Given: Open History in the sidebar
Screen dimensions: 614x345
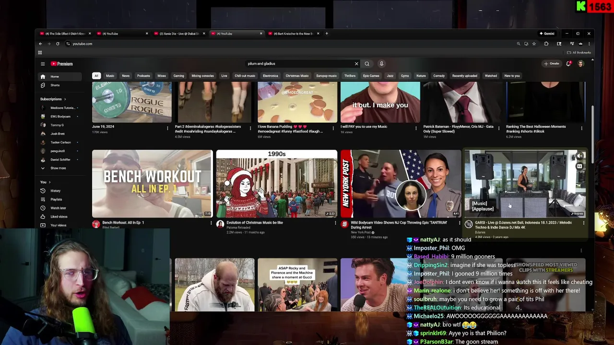Looking at the screenshot, I should tap(56, 191).
